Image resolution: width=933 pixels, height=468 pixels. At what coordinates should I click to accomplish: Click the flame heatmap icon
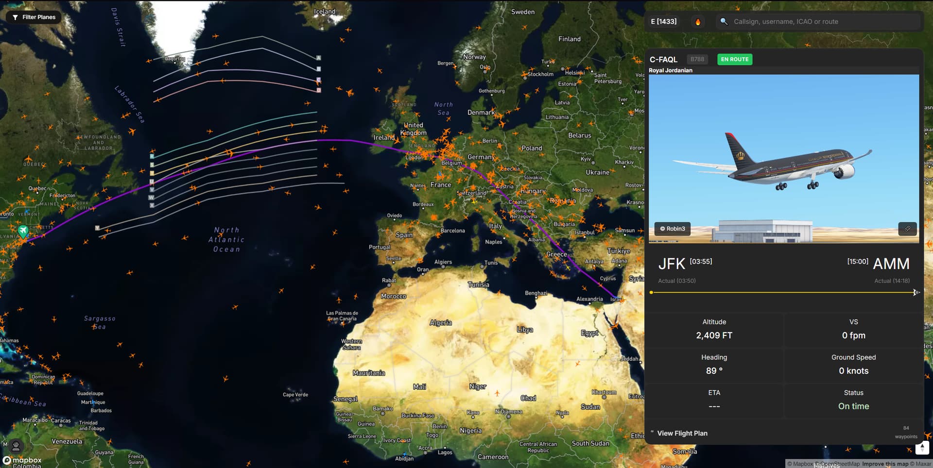click(x=698, y=21)
